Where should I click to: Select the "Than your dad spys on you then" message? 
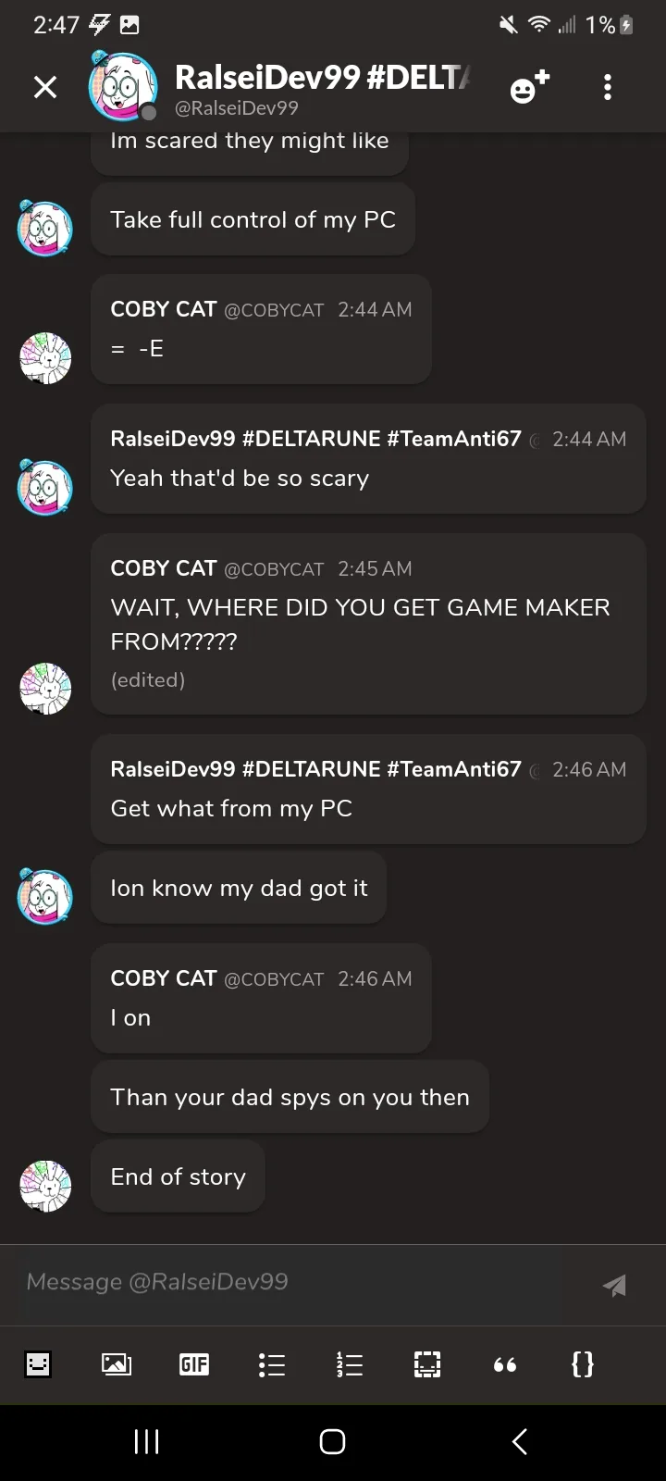pyautogui.click(x=290, y=1097)
